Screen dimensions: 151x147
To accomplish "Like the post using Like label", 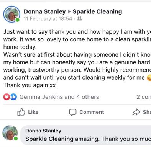I will click(x=33, y=112).
